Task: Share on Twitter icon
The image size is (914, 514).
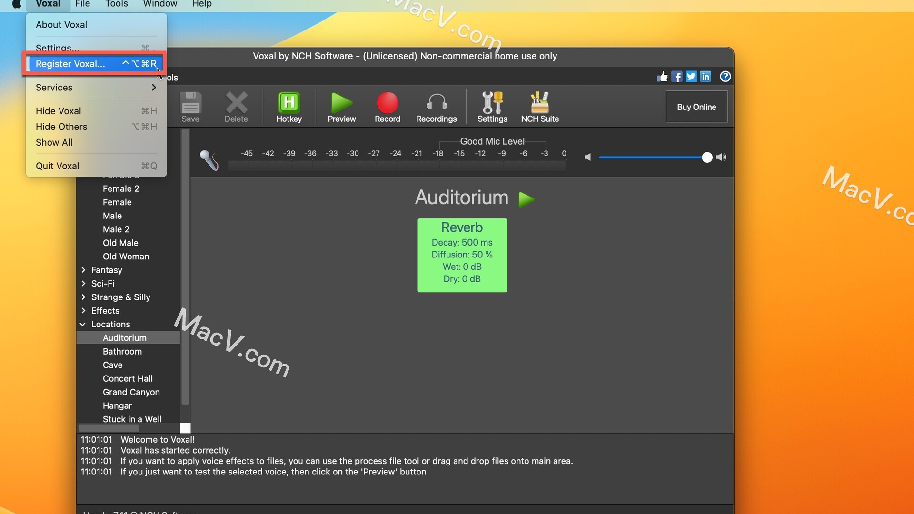Action: coord(691,77)
